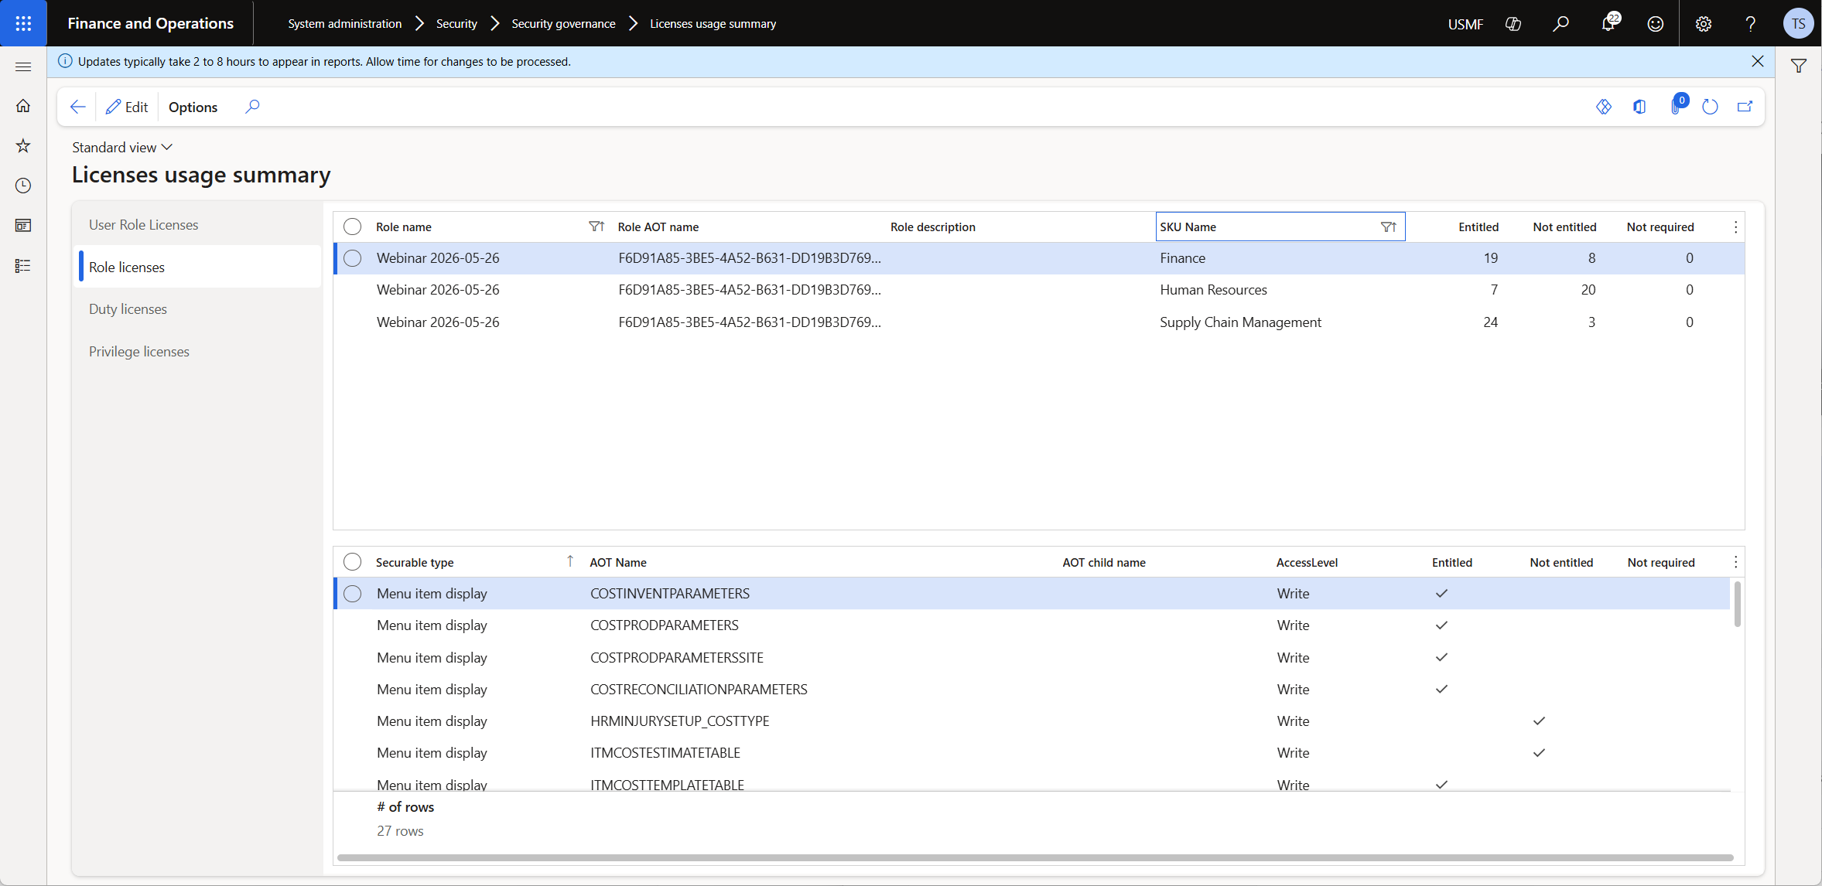Refresh the page icon
The height and width of the screenshot is (886, 1822).
point(1711,107)
